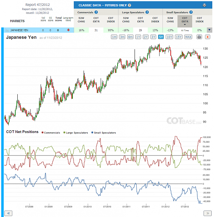Click the printer icon in Classic Data header
Viewport: 214px width, 217px height.
pos(204,6)
